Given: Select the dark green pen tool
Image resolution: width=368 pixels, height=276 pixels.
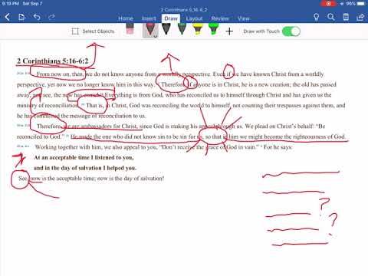Looking at the screenshot, I should tap(182, 29).
